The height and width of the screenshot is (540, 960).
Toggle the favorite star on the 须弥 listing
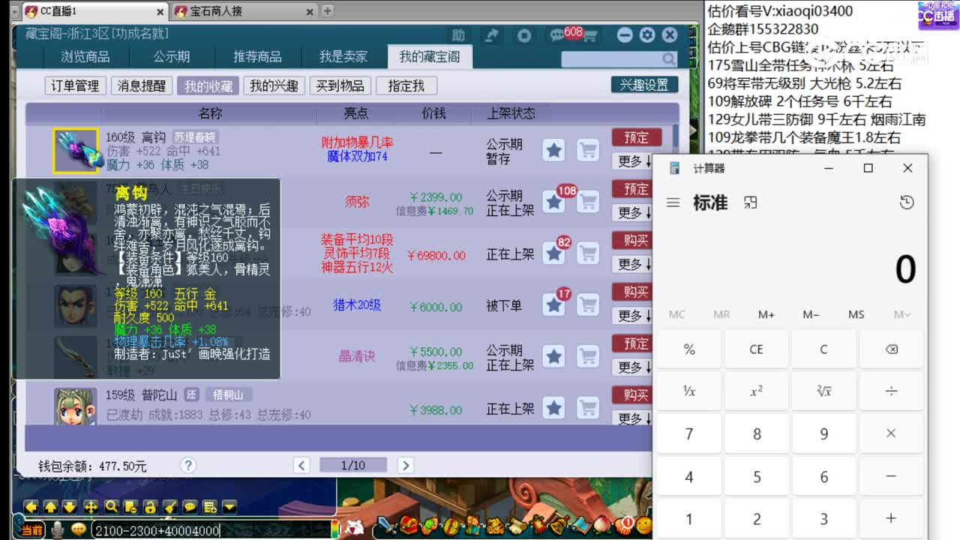(553, 201)
